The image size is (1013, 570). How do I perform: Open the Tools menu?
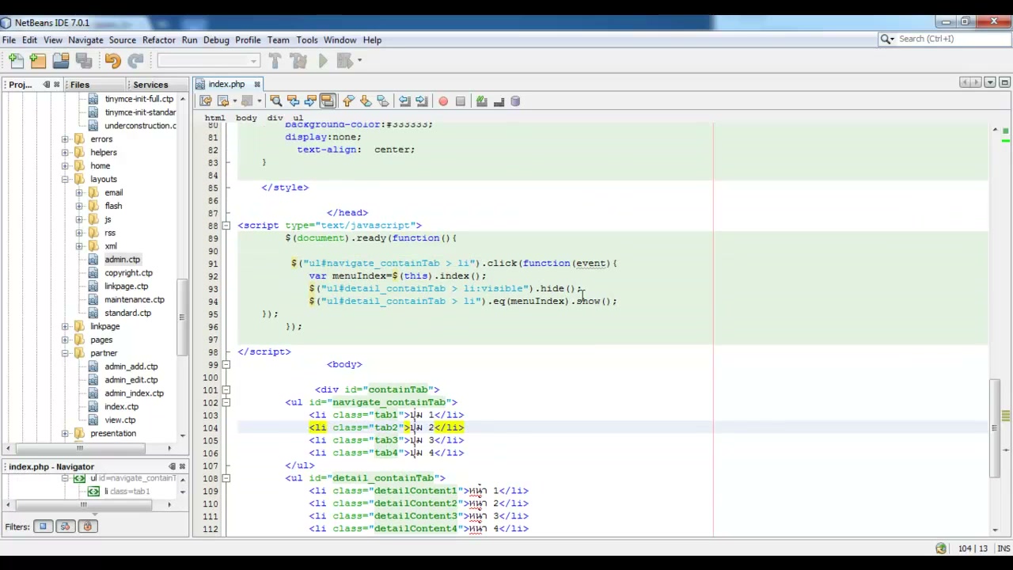pos(307,40)
